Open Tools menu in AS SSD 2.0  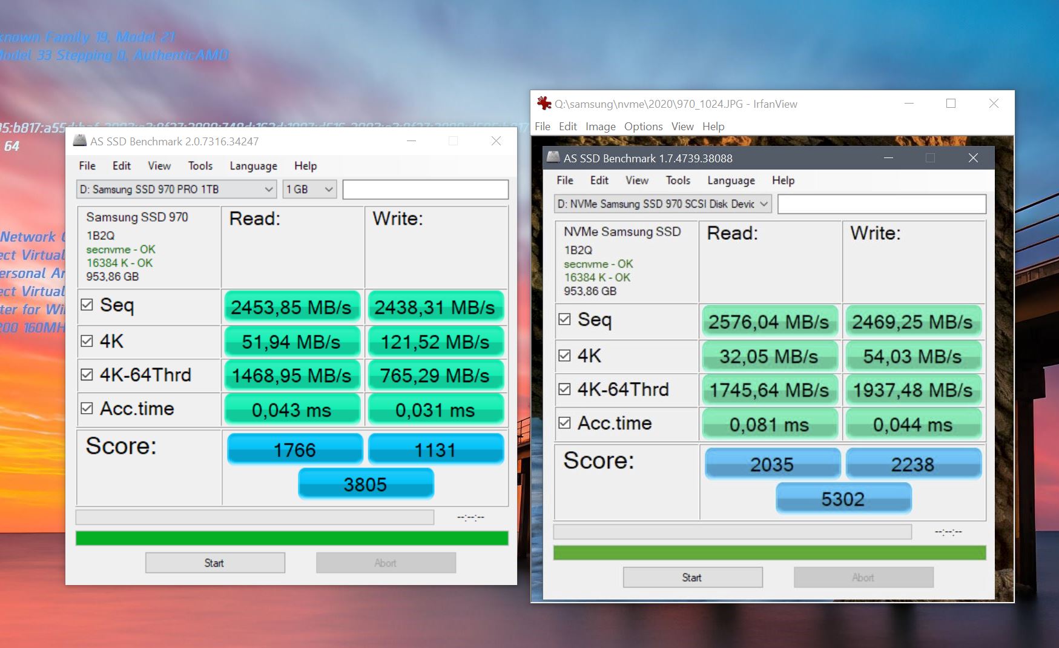pyautogui.click(x=200, y=165)
